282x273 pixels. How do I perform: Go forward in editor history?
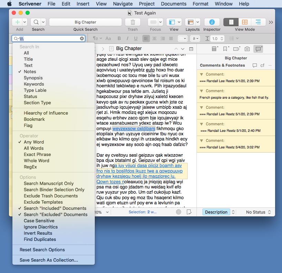tap(103, 49)
